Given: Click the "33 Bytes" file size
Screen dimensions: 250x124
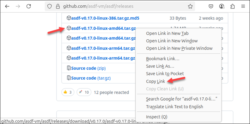Looking at the screenshot, I should click(x=178, y=18).
